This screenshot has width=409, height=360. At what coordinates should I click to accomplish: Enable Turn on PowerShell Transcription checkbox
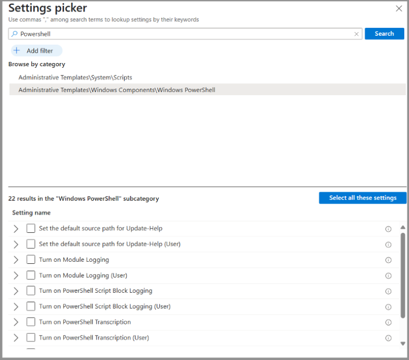[x=31, y=322]
